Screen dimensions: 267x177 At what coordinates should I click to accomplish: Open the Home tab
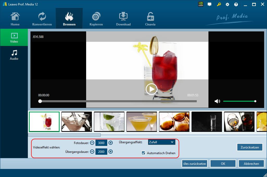coord(15,19)
